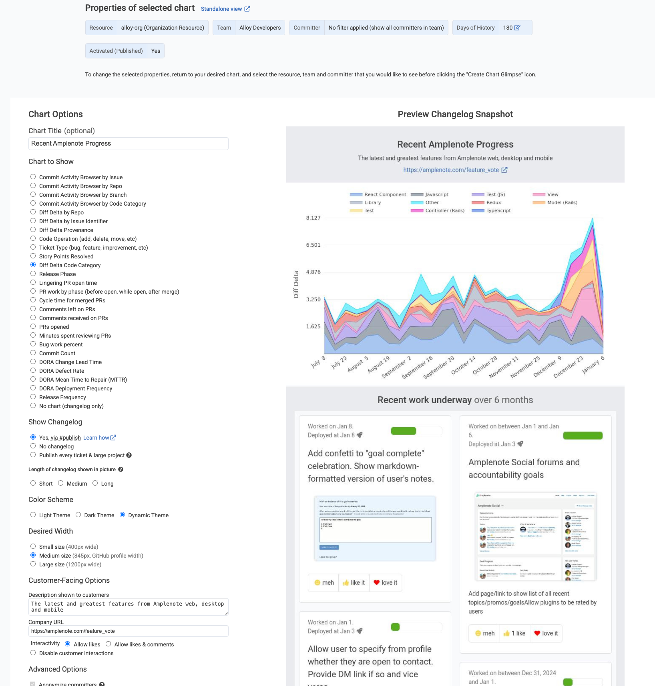Click progress bar on Amplenote Social card
655x686 pixels.
[583, 436]
